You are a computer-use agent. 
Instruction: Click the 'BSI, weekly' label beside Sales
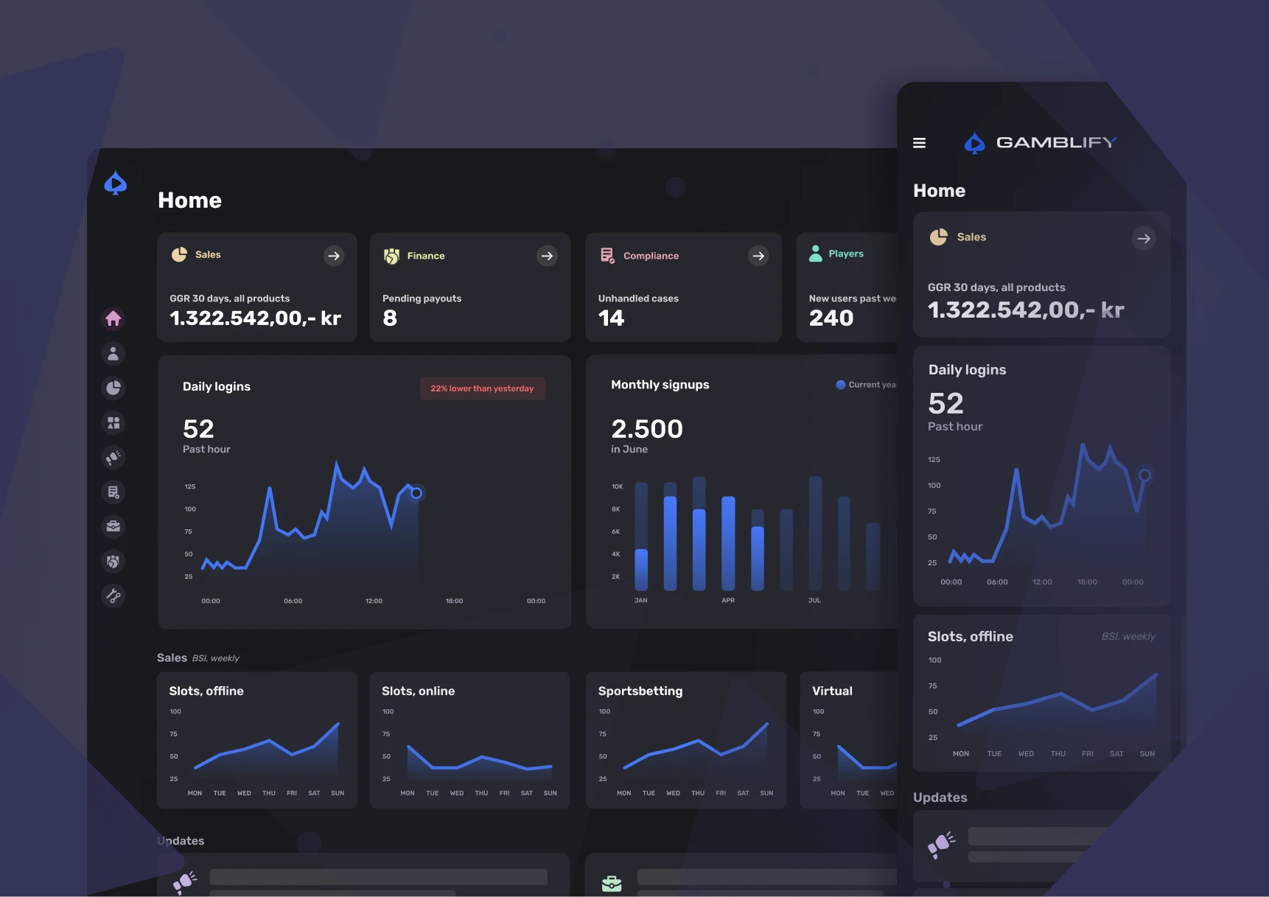pyautogui.click(x=216, y=658)
